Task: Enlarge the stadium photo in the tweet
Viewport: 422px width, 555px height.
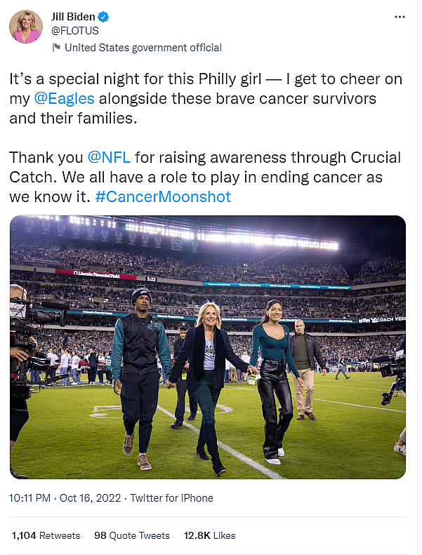Action: (208, 347)
